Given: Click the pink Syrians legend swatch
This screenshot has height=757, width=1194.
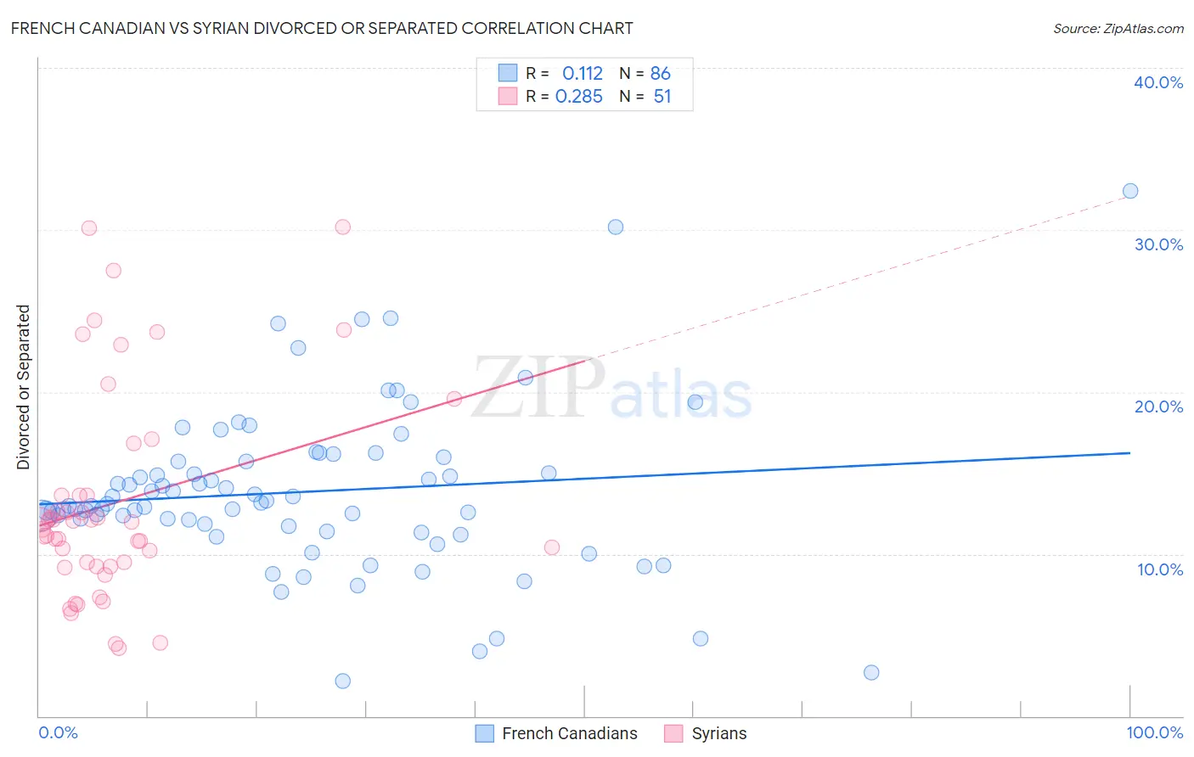Looking at the screenshot, I should tap(673, 733).
